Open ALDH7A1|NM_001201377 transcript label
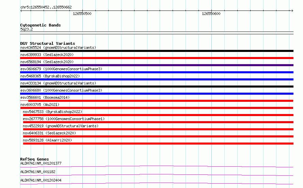The height and width of the screenshot is (188, 303). (x=41, y=163)
